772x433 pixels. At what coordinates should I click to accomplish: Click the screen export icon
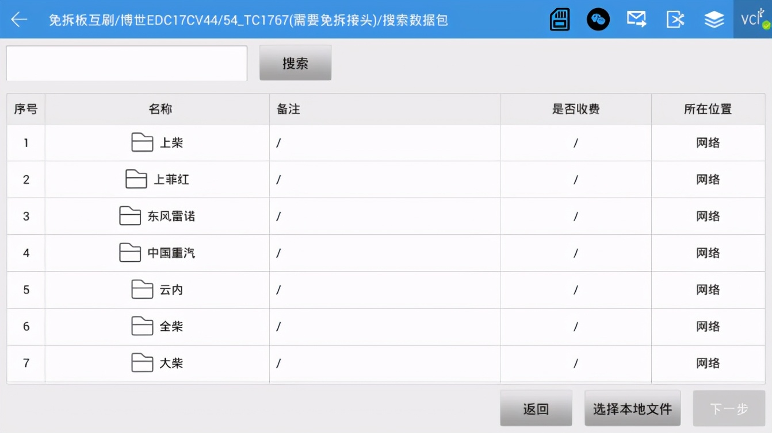(675, 20)
